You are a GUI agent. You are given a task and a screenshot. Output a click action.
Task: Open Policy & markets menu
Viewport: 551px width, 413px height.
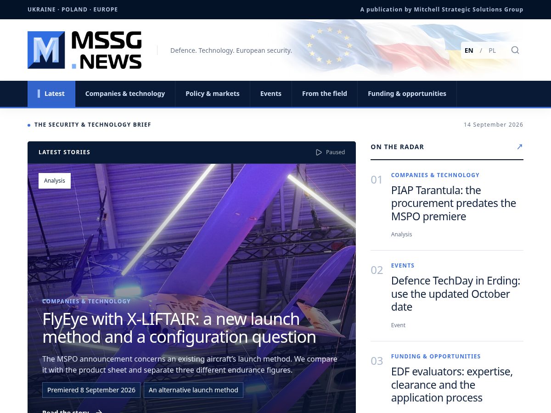(x=213, y=94)
